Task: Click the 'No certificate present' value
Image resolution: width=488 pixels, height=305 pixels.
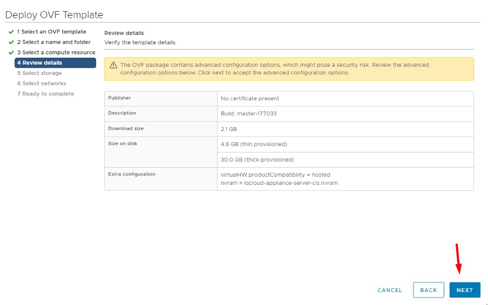Action: tap(249, 99)
